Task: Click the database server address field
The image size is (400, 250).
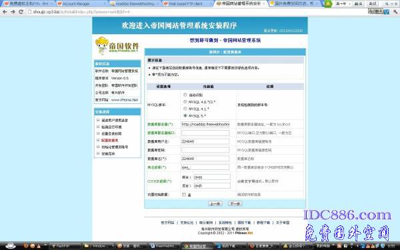Action: [205, 124]
